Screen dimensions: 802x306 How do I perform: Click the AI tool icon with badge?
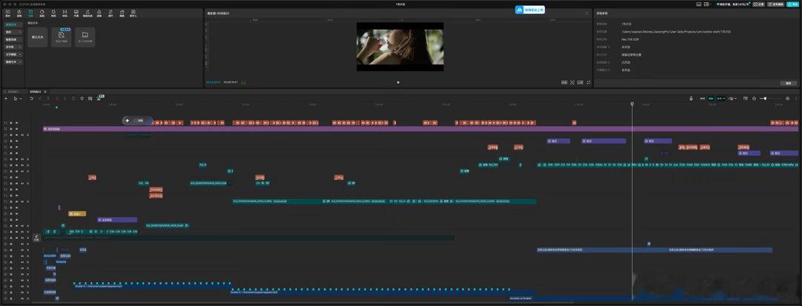[100, 98]
